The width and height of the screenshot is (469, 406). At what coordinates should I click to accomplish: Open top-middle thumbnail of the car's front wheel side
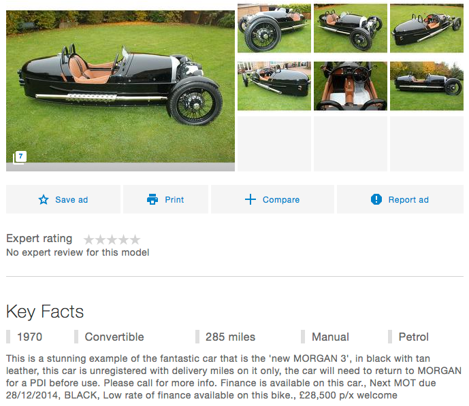click(351, 28)
